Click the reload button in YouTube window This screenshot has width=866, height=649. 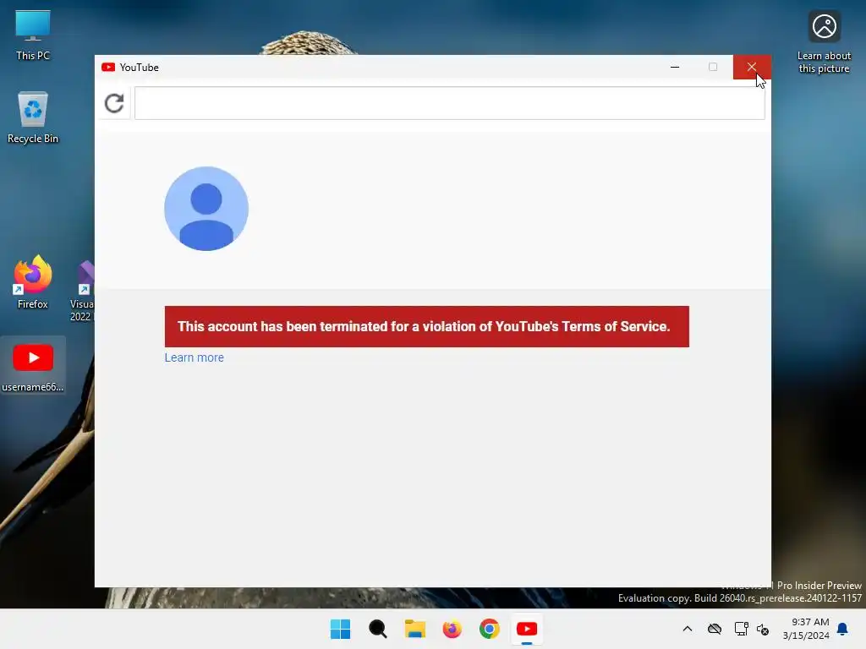(x=114, y=103)
